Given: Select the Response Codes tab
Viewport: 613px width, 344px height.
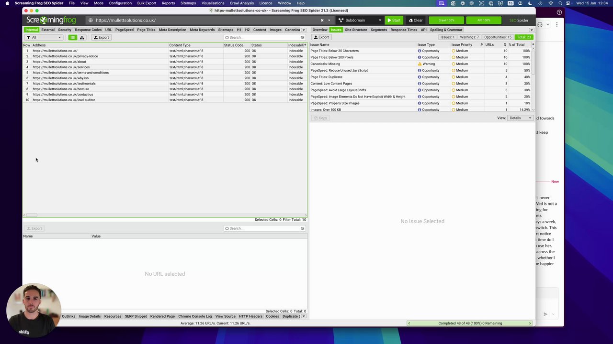Looking at the screenshot, I should pos(88,30).
